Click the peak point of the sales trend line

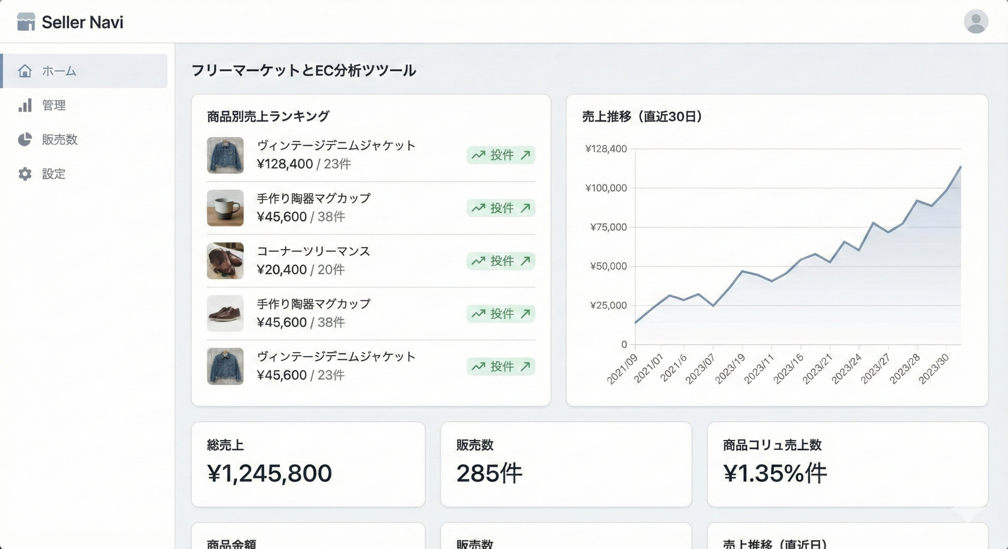click(959, 167)
